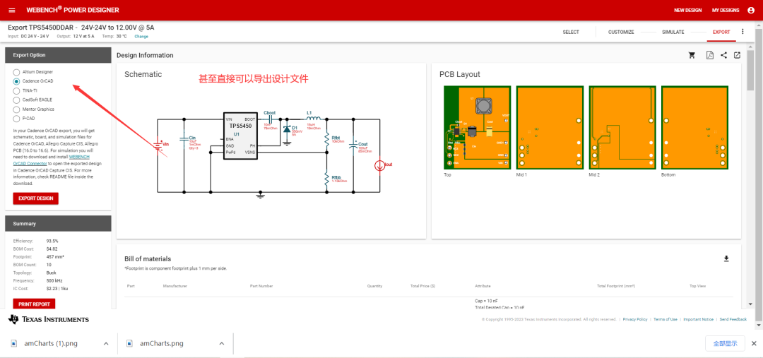This screenshot has height=358, width=763.
Task: Click the D1 diode in schematic
Action: pos(287,129)
